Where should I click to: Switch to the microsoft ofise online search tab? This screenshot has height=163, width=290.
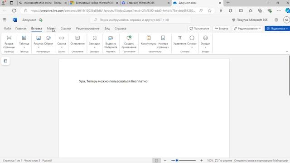[x=43, y=3]
